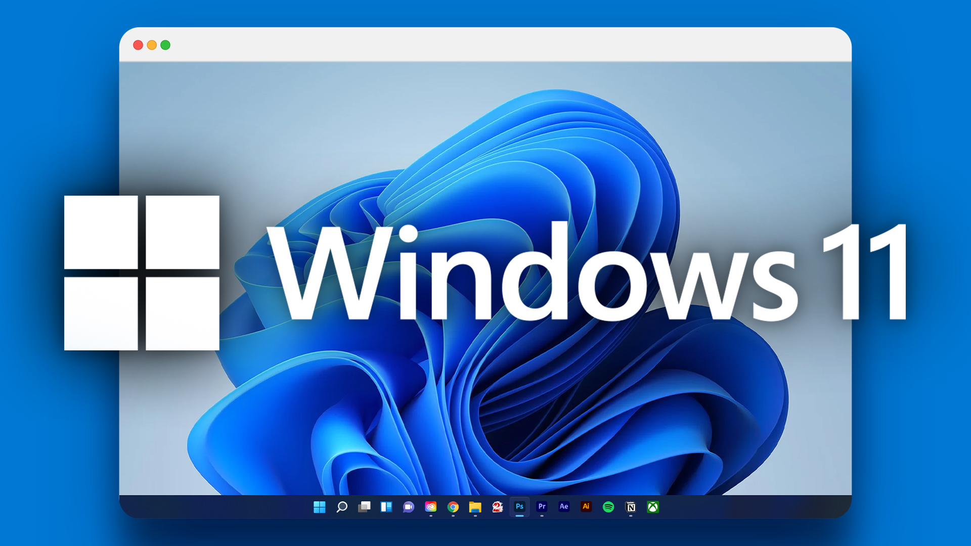
Task: Open Task View
Action: pos(365,507)
